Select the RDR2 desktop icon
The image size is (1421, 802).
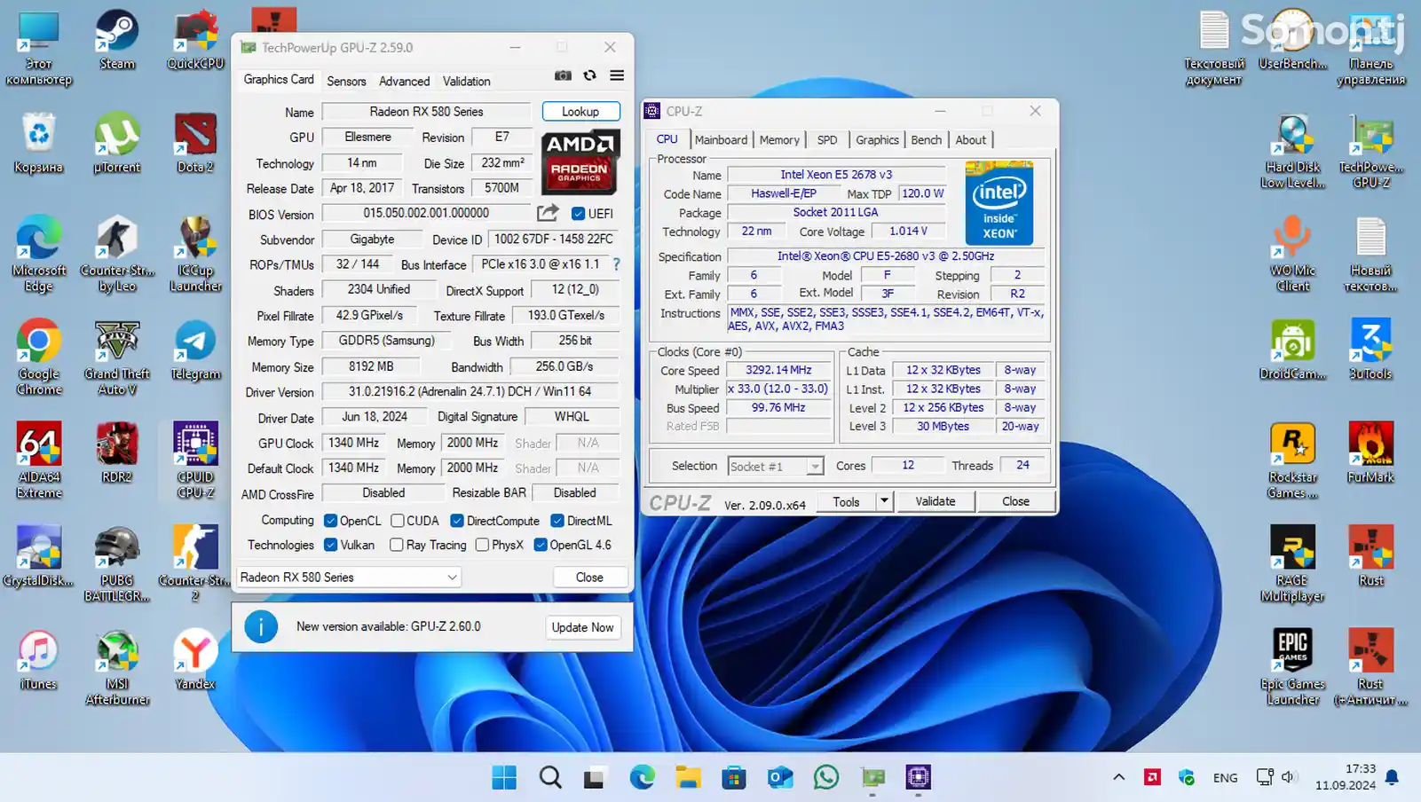tap(117, 452)
